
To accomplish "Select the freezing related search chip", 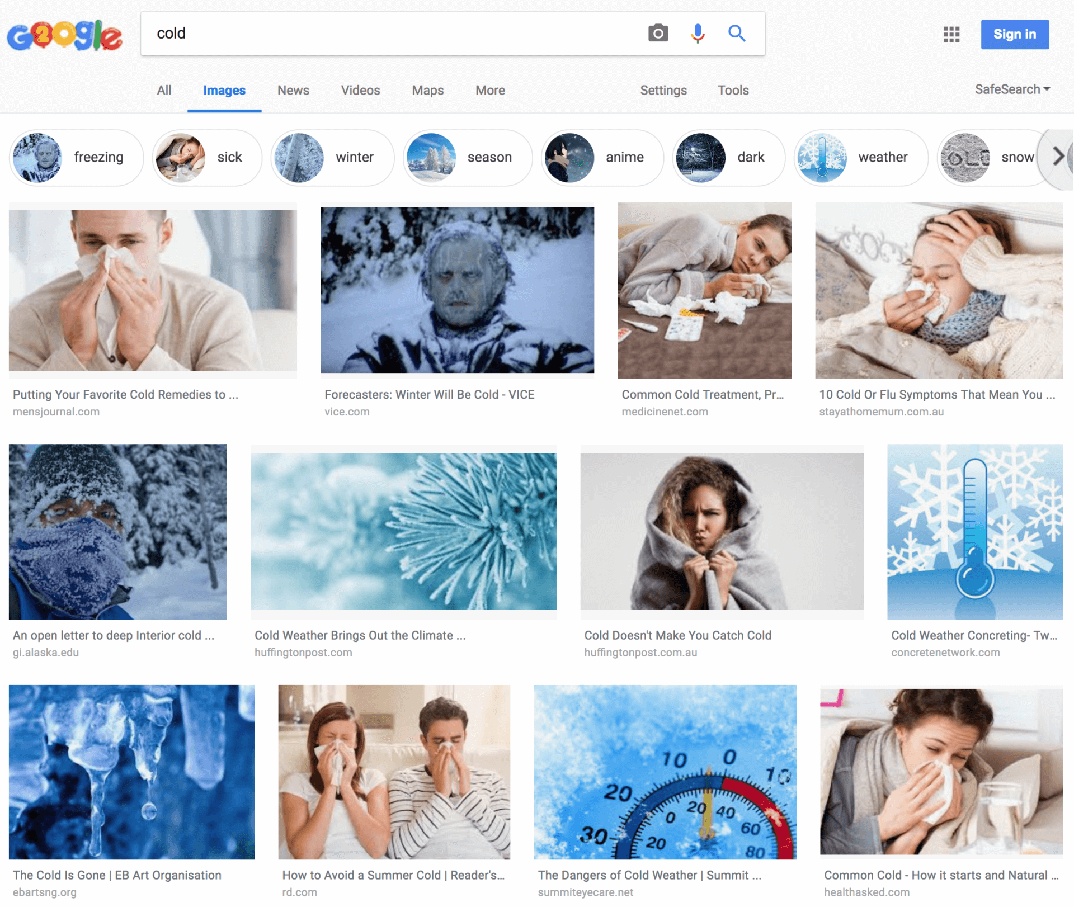I will pyautogui.click(x=76, y=157).
